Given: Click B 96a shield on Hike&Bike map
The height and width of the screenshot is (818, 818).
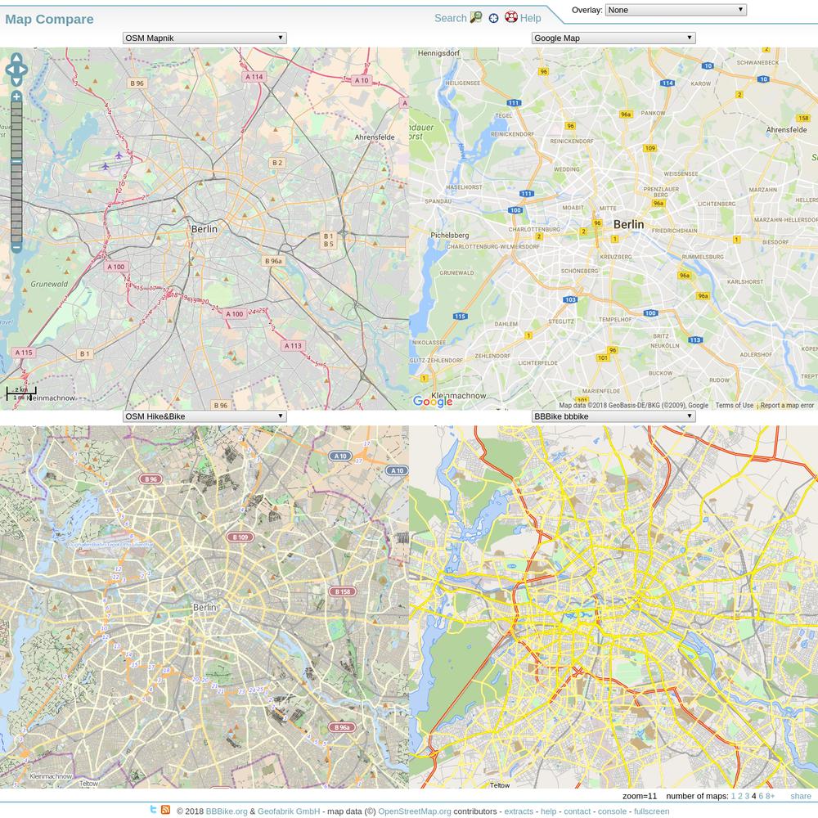Looking at the screenshot, I should pos(342,727).
